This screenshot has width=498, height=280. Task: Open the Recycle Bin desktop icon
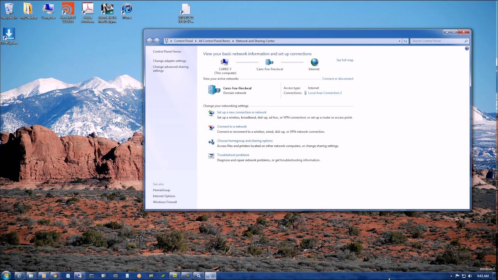coord(9,11)
